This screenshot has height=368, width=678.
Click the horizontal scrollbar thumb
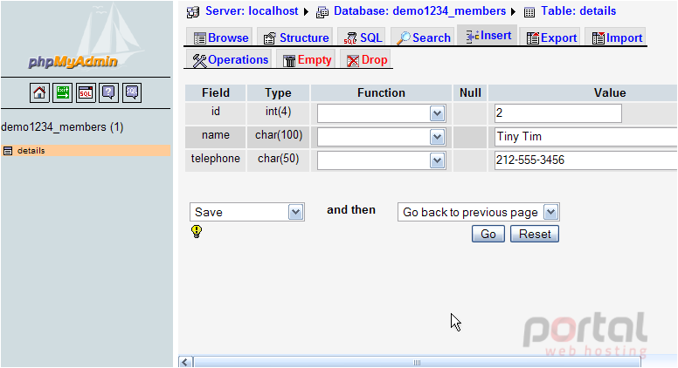coord(417,363)
